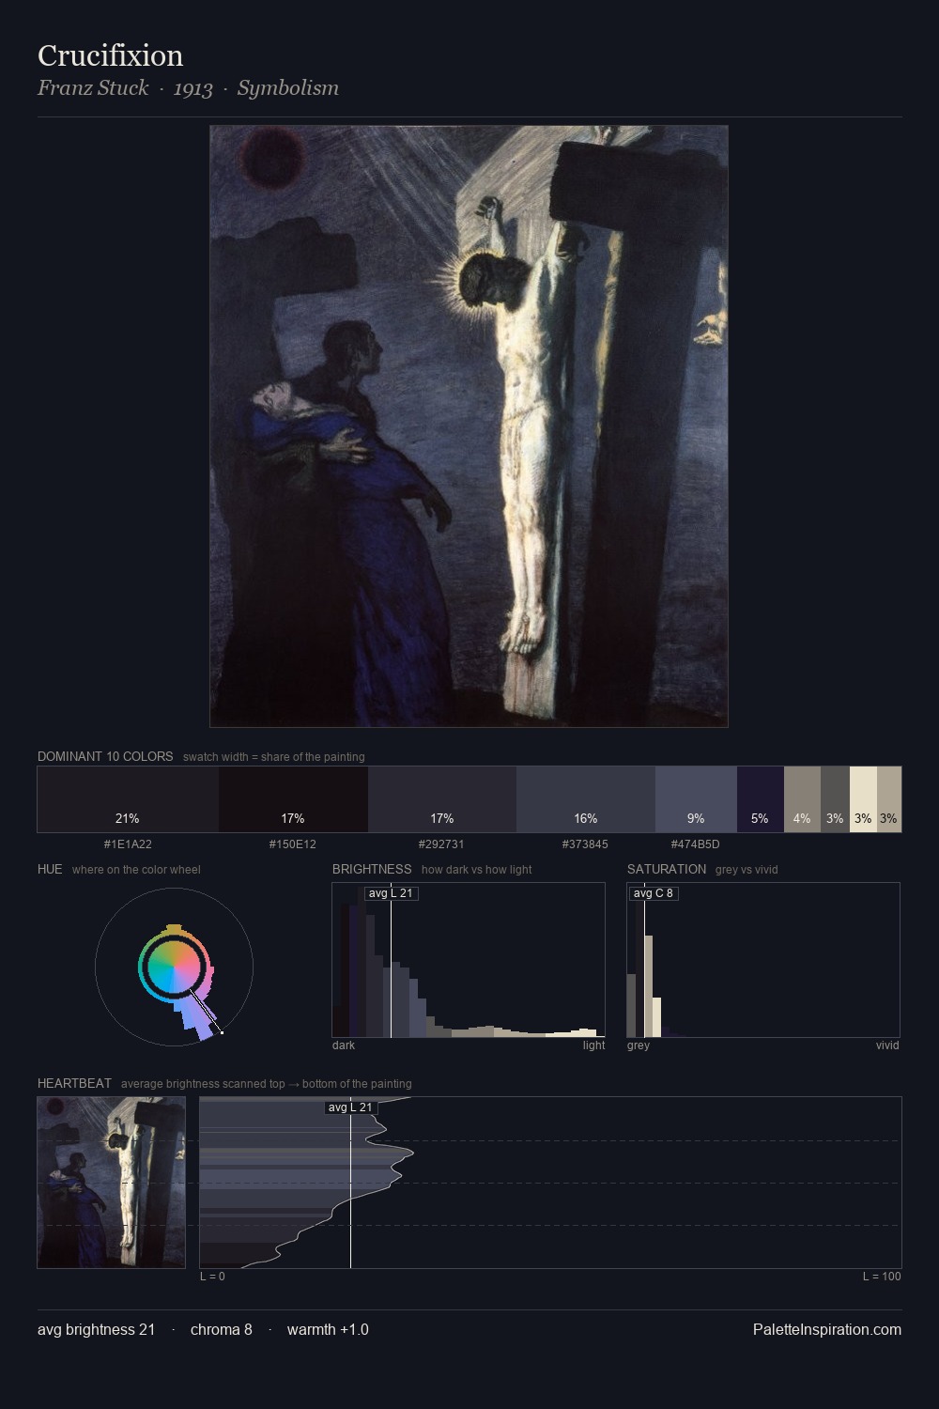Click the 'avg L 21' label in heartbeat chart

click(x=350, y=1107)
